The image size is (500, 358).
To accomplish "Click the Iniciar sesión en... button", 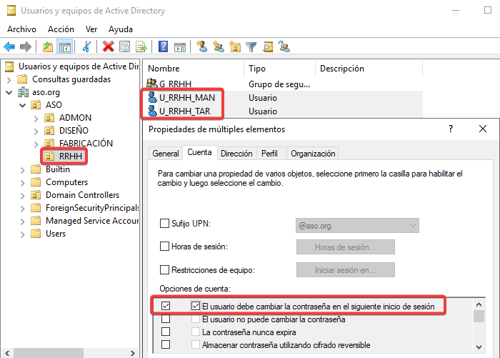I will [x=345, y=270].
